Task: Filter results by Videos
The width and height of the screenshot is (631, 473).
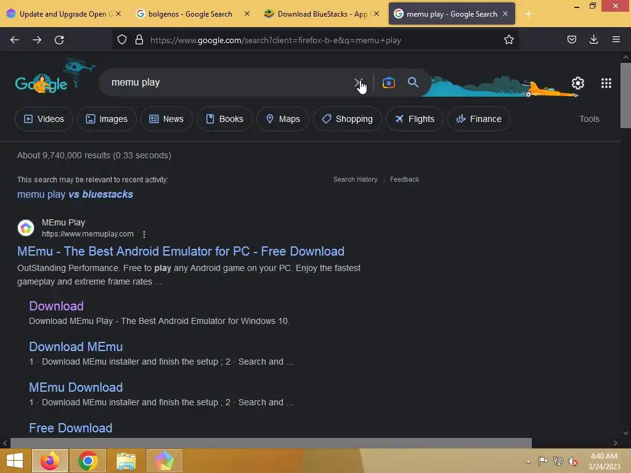Action: (44, 119)
